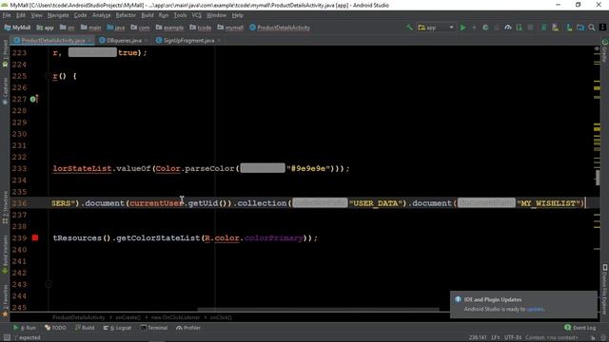Open the Profiler tool window

pos(188,328)
